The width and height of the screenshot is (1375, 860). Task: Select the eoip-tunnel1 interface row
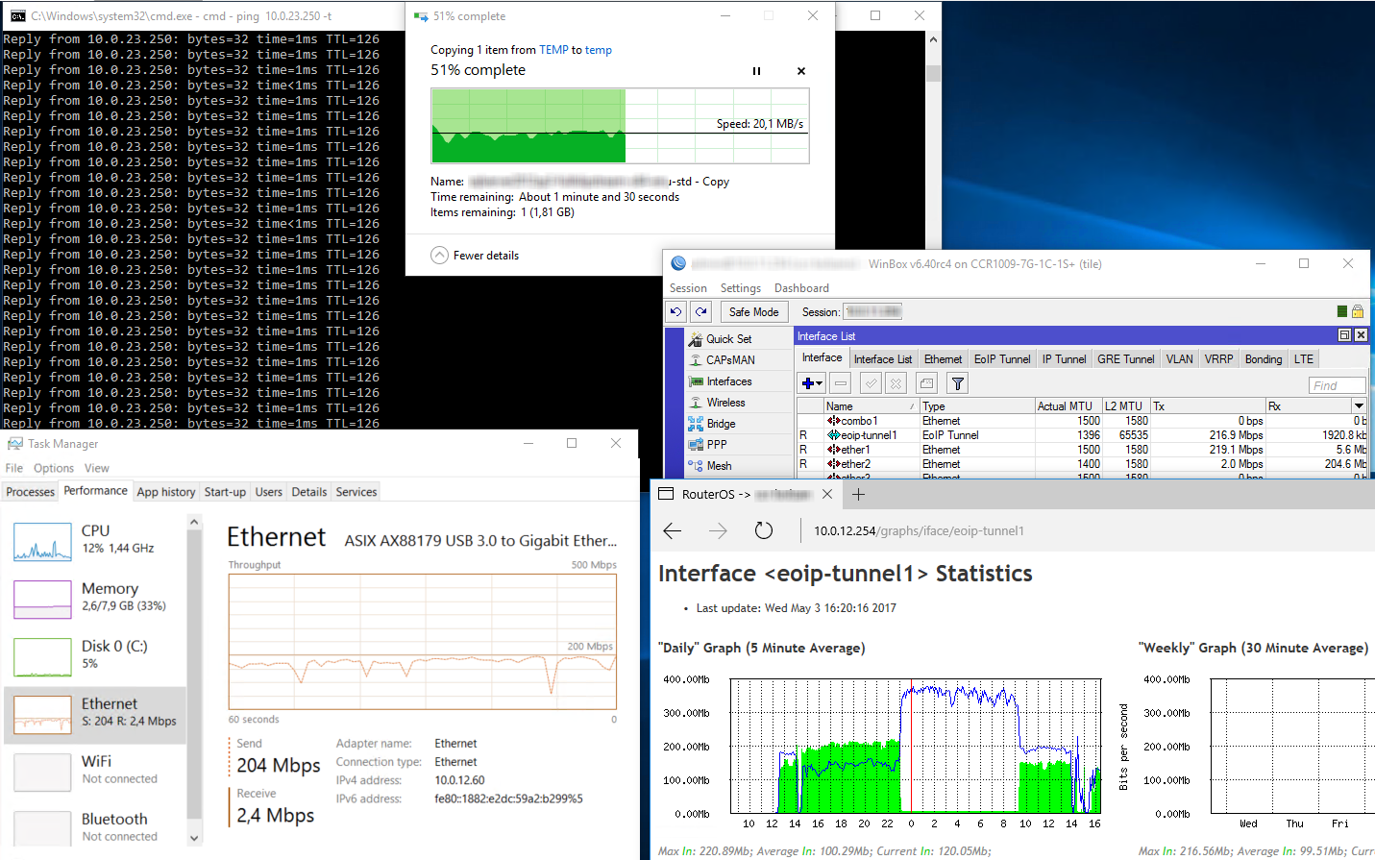[1082, 435]
